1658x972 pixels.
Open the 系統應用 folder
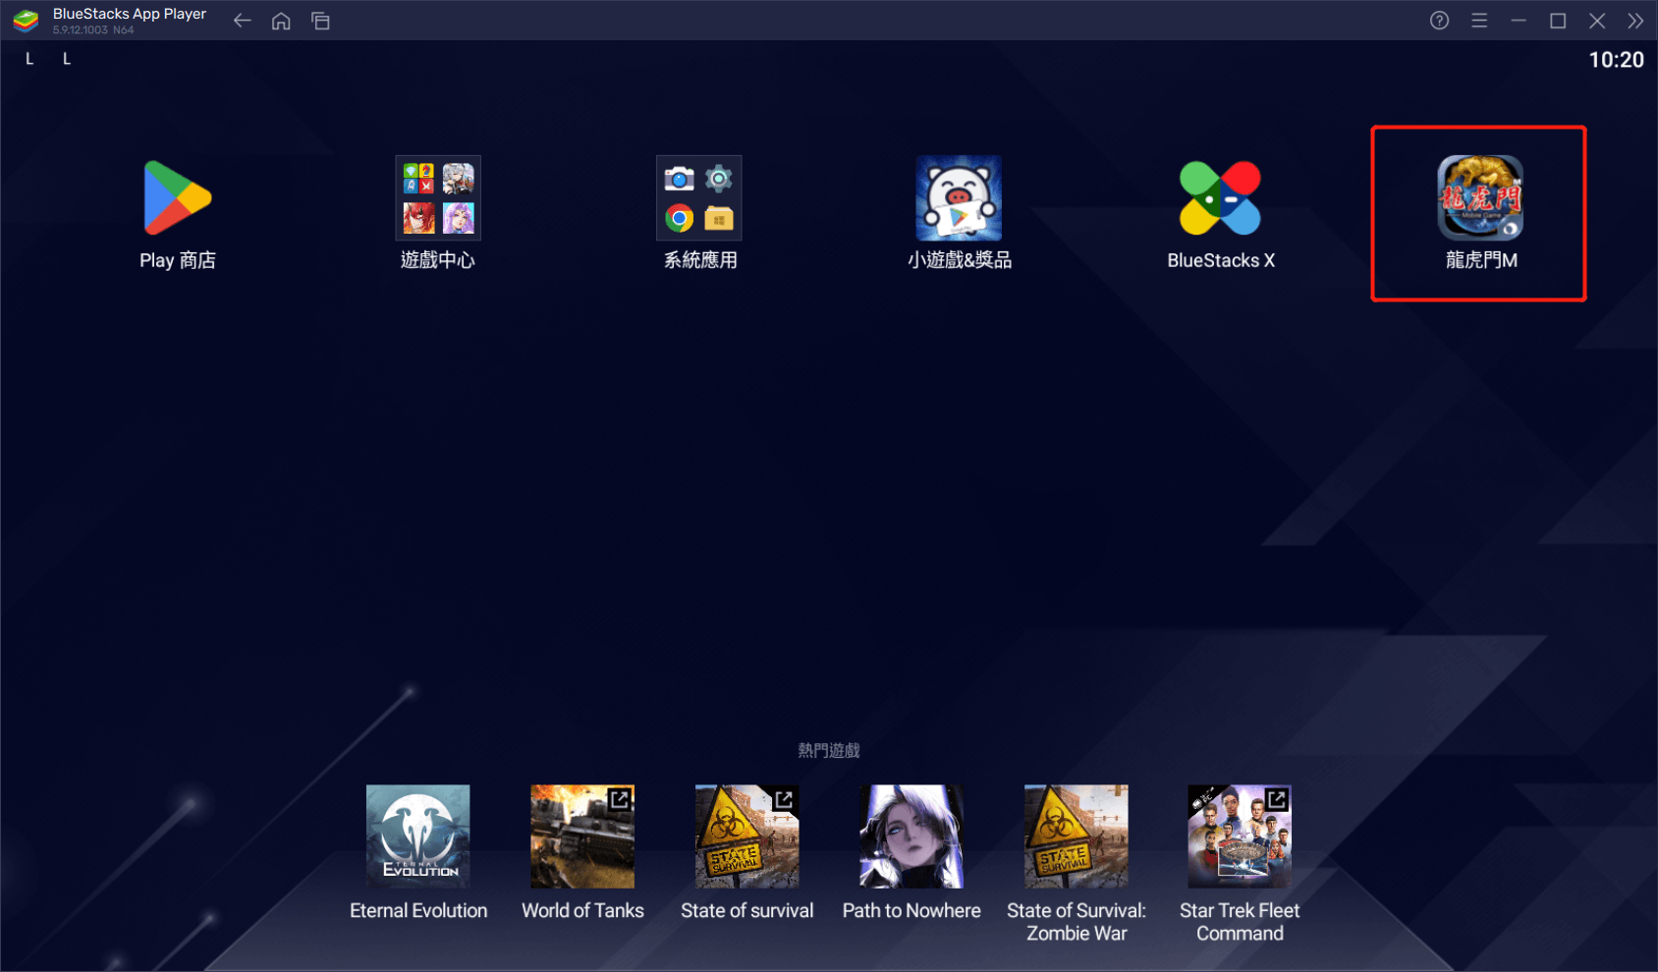point(699,197)
